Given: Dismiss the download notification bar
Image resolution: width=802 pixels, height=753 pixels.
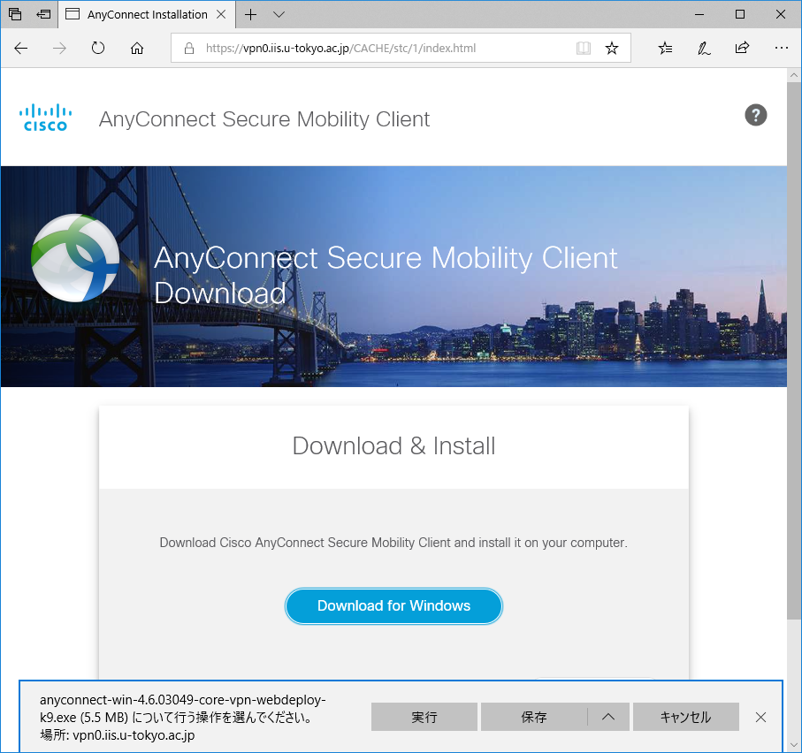Looking at the screenshot, I should tap(760, 718).
